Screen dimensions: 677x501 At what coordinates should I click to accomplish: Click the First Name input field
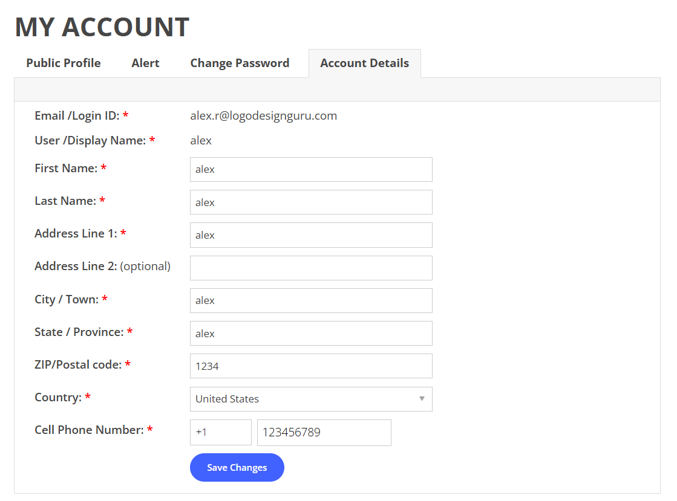pos(311,169)
